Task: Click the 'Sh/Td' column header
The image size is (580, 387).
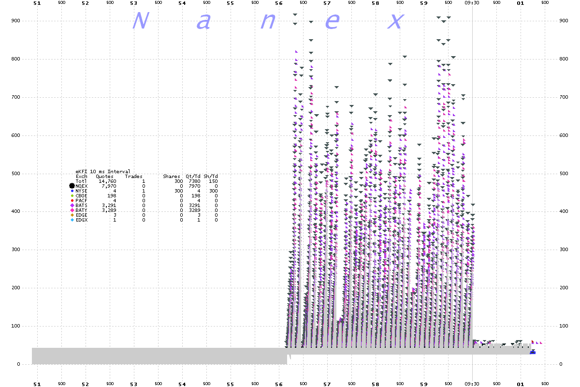Action: point(211,177)
